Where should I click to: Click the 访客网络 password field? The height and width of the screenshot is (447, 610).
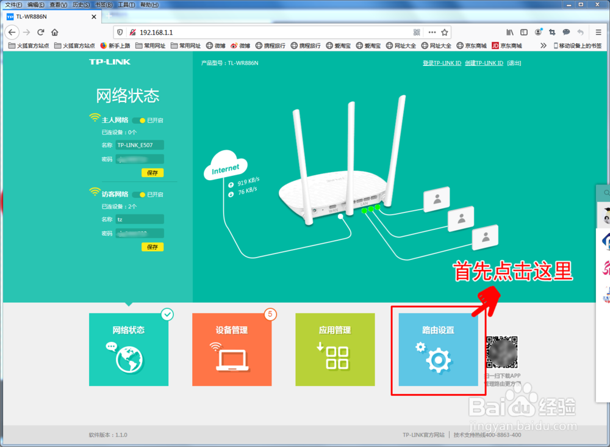coord(140,233)
